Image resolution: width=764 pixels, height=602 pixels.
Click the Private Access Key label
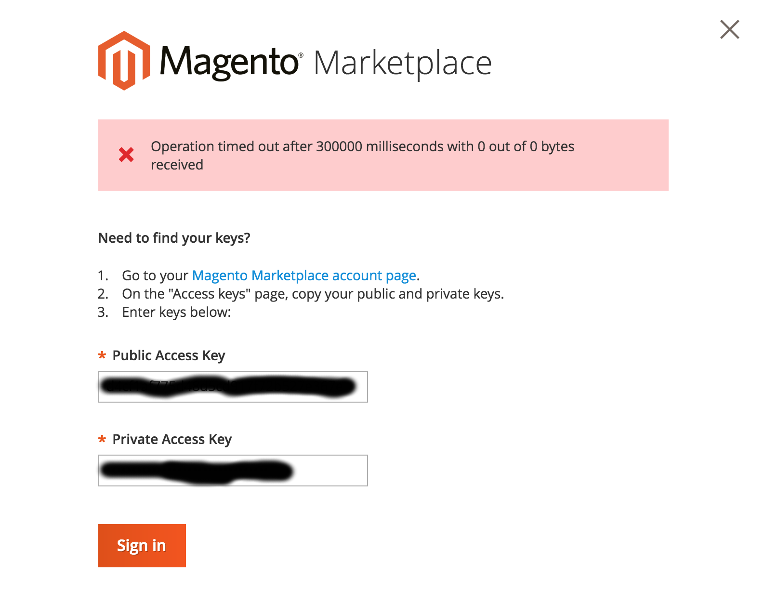[172, 439]
